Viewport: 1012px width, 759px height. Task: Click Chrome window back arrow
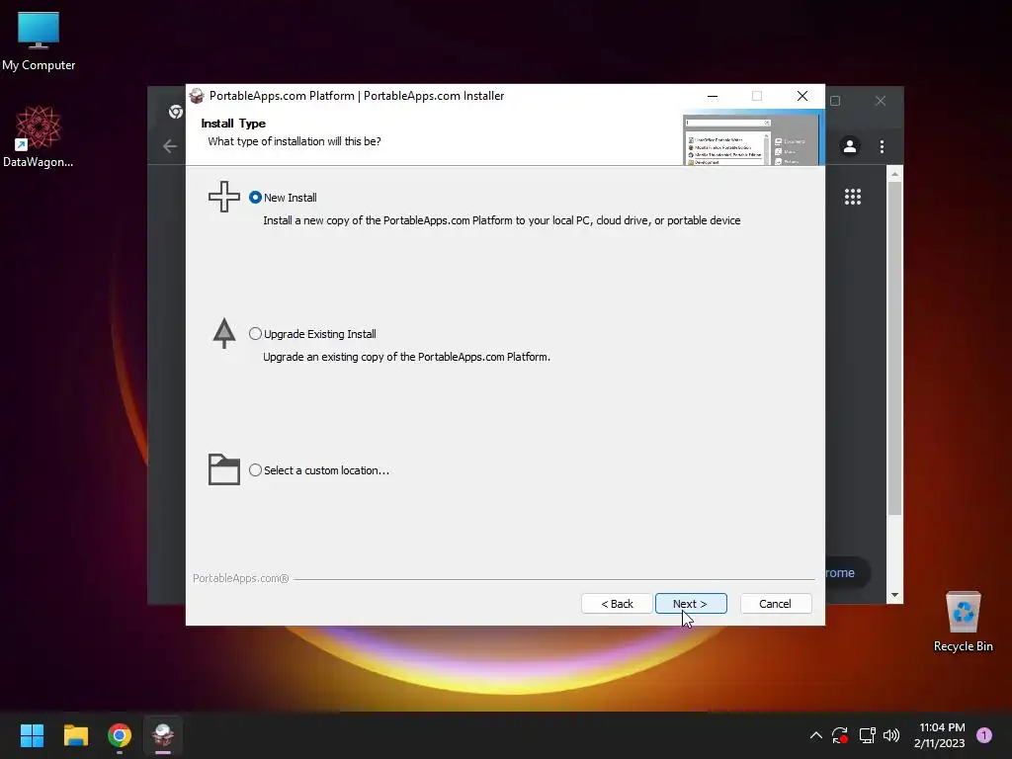[x=170, y=146]
